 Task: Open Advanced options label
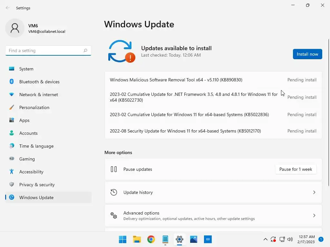(x=141, y=213)
